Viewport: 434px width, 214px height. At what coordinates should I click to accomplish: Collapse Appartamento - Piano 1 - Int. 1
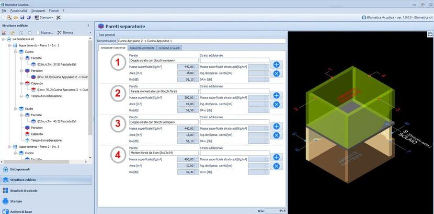click(x=9, y=45)
